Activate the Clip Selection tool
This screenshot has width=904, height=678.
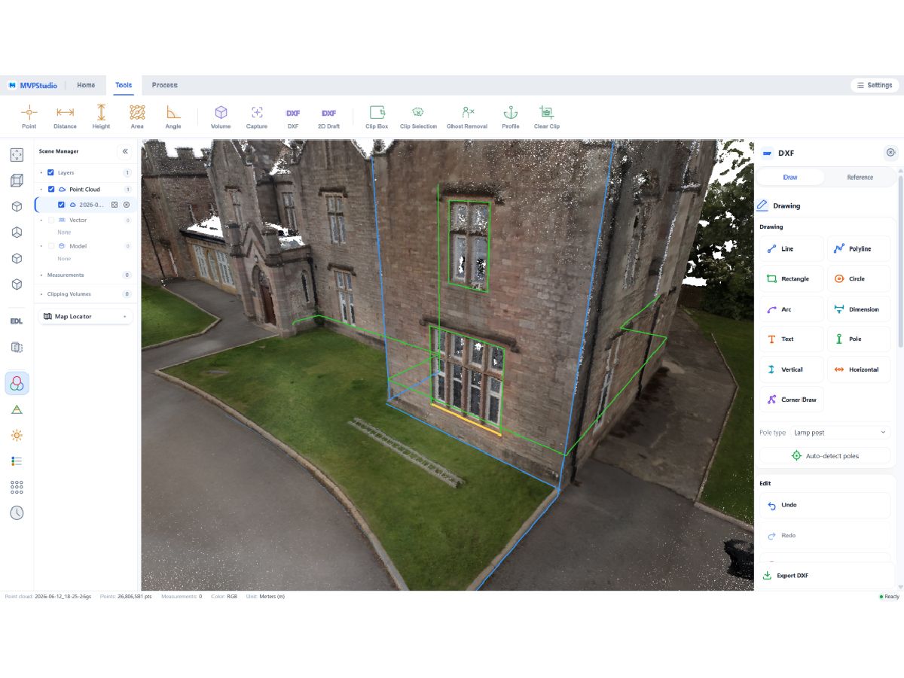pyautogui.click(x=418, y=117)
